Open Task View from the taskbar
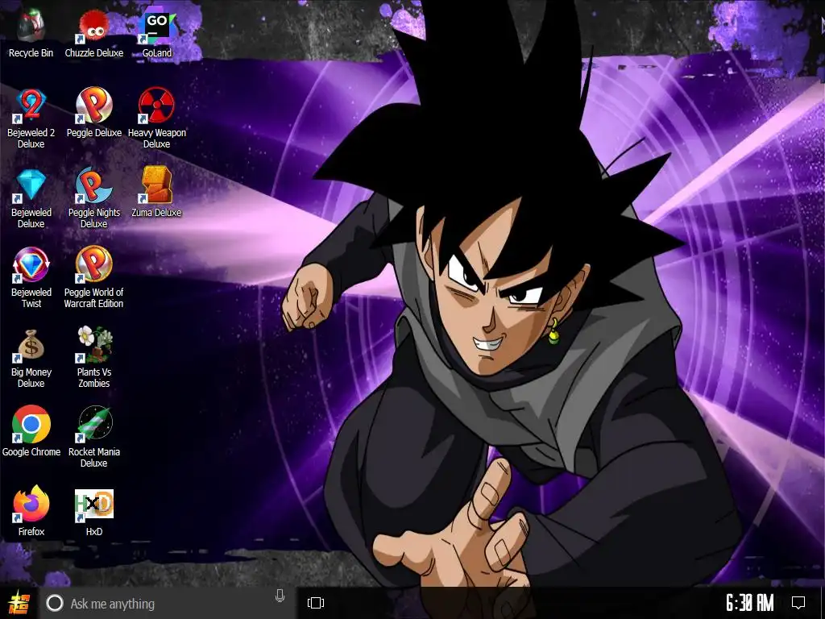Screen dimensions: 825x619 point(316,603)
